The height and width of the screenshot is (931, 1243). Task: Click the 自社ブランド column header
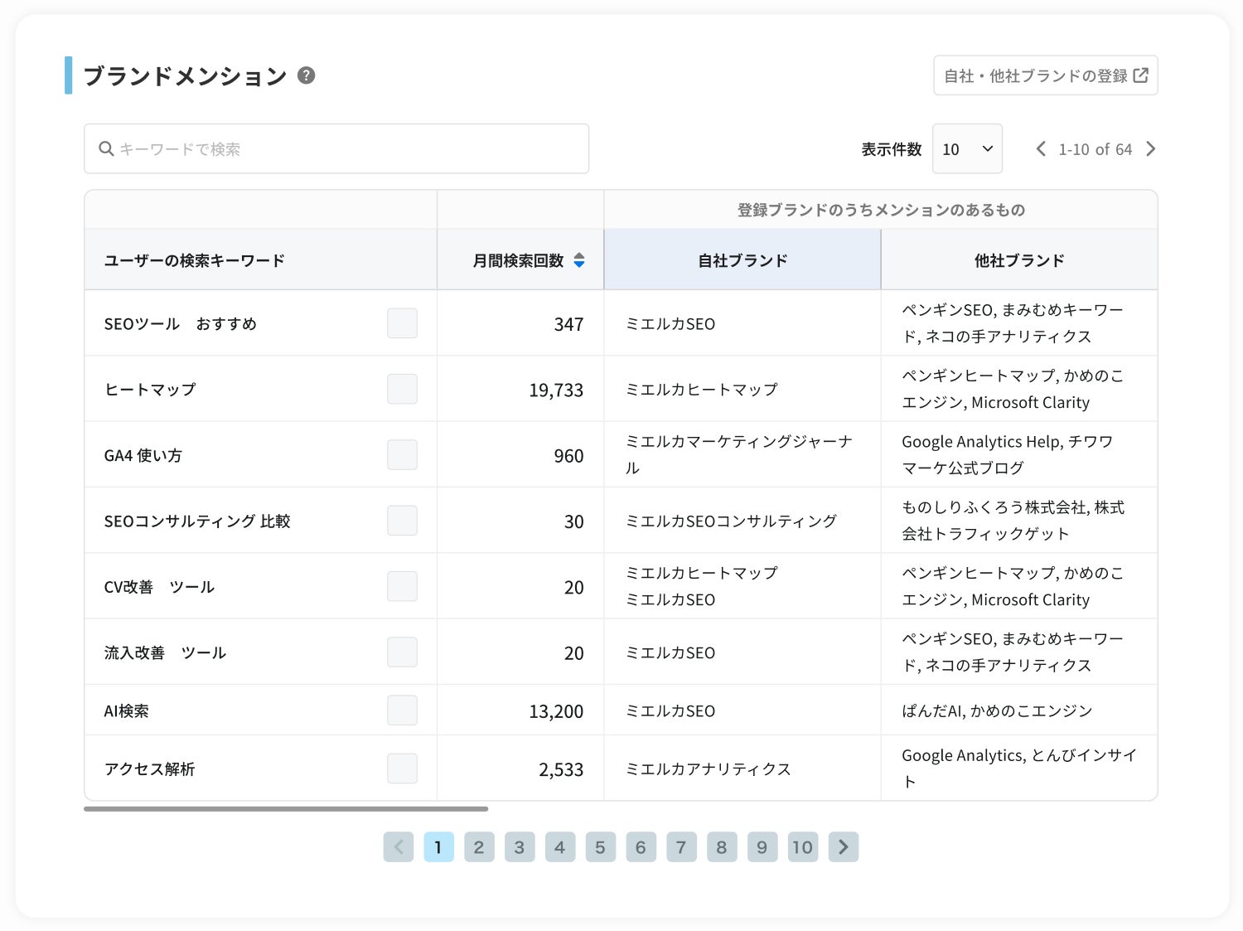point(742,260)
